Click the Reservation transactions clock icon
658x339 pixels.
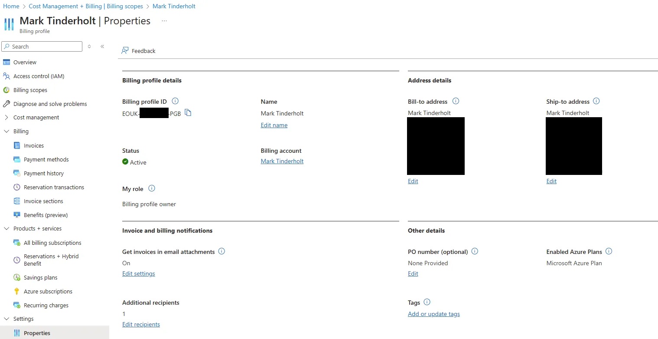17,187
